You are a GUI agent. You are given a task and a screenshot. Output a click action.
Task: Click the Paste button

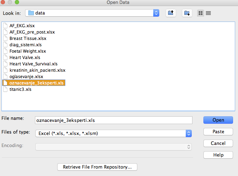pos(218,131)
